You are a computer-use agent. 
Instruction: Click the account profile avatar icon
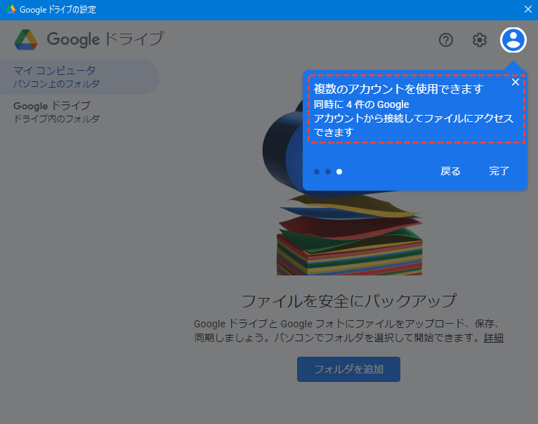(x=513, y=40)
